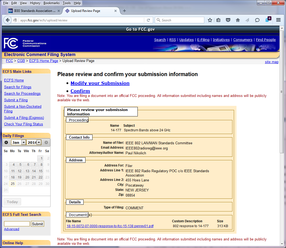Viewport: 286px width, 248px height.
Task: Open Advanced search link
Action: pos(11,229)
